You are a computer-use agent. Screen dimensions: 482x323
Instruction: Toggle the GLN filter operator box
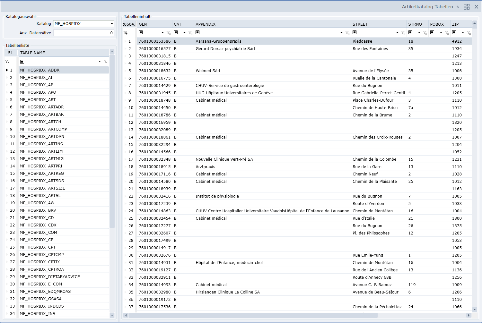(141, 32)
